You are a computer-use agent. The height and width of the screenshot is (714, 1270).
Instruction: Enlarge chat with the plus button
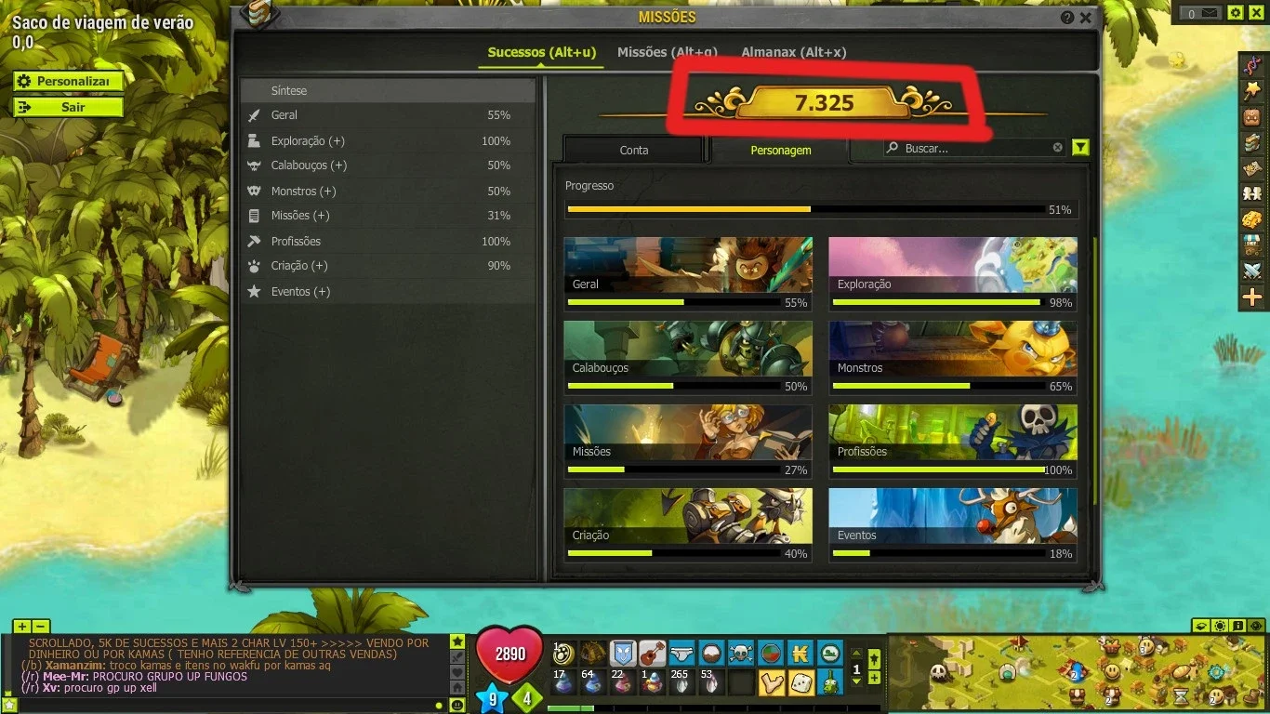pyautogui.click(x=22, y=627)
